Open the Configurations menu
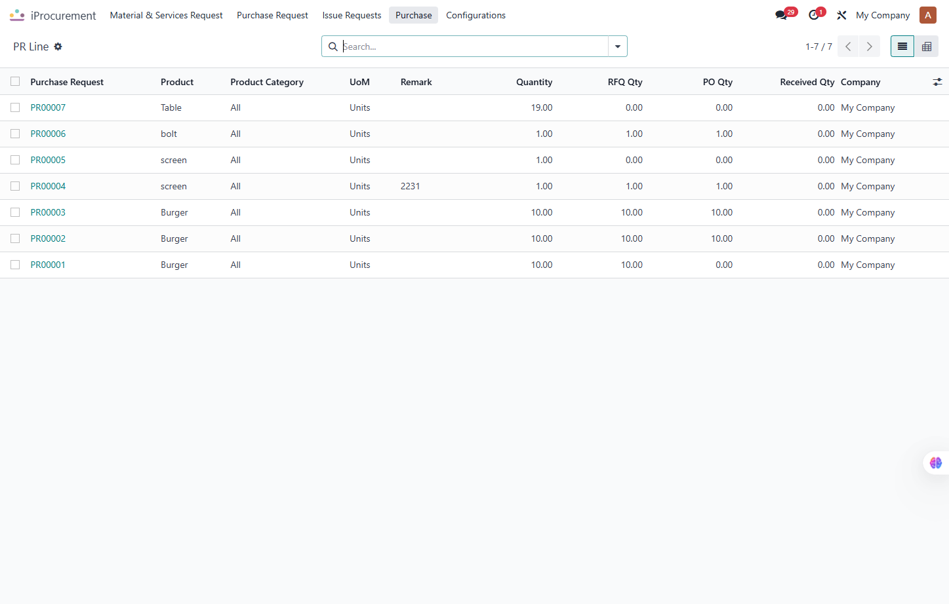 click(x=475, y=15)
